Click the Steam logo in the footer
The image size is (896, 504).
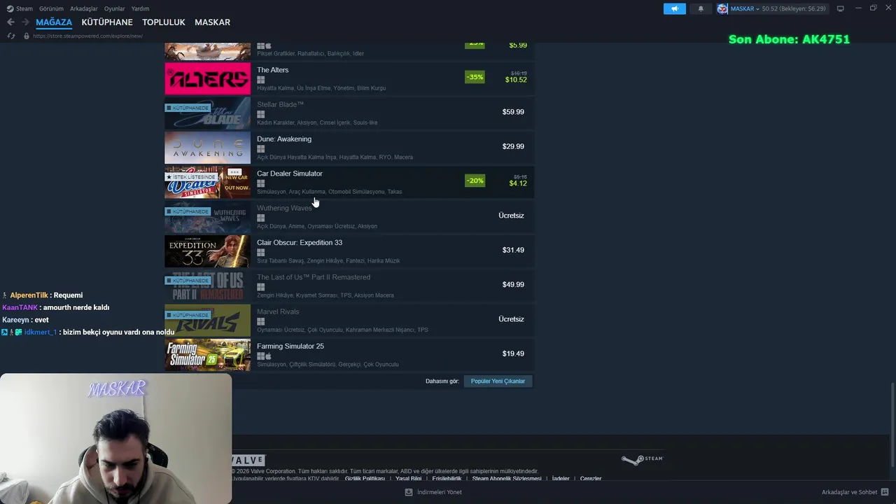(642, 460)
